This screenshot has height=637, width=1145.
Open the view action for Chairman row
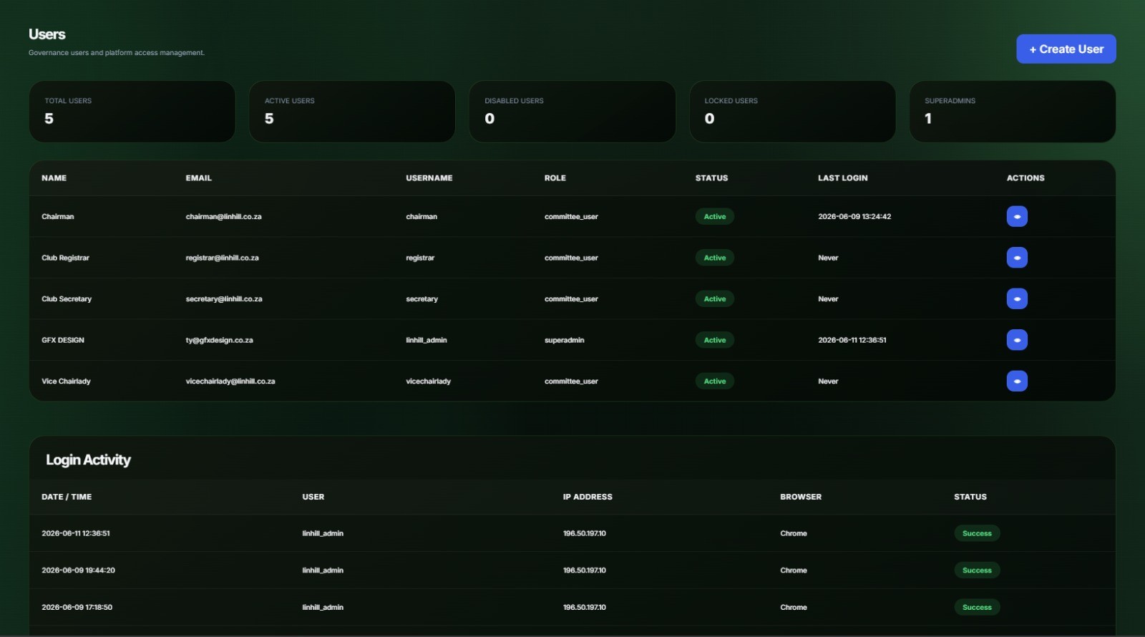click(1017, 216)
